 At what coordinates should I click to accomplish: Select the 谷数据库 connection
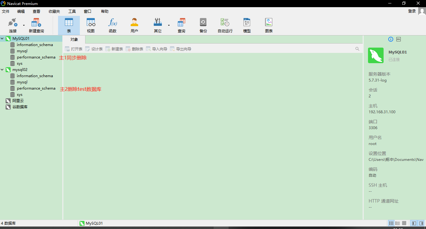20,107
